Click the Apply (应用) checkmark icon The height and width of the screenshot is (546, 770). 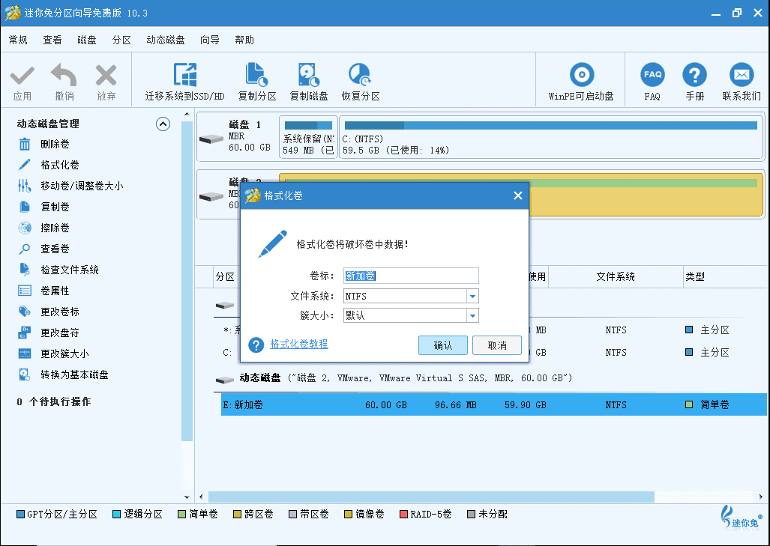22,76
